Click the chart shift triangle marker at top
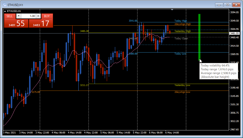Screen dimensions: 243x138 click(x=172, y=10)
